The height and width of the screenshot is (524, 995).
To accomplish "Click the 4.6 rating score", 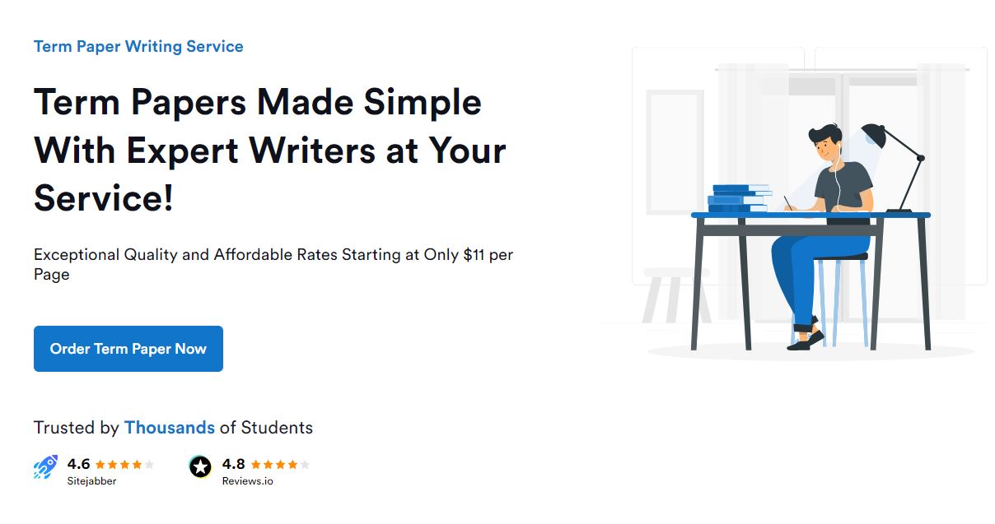I will (x=78, y=464).
